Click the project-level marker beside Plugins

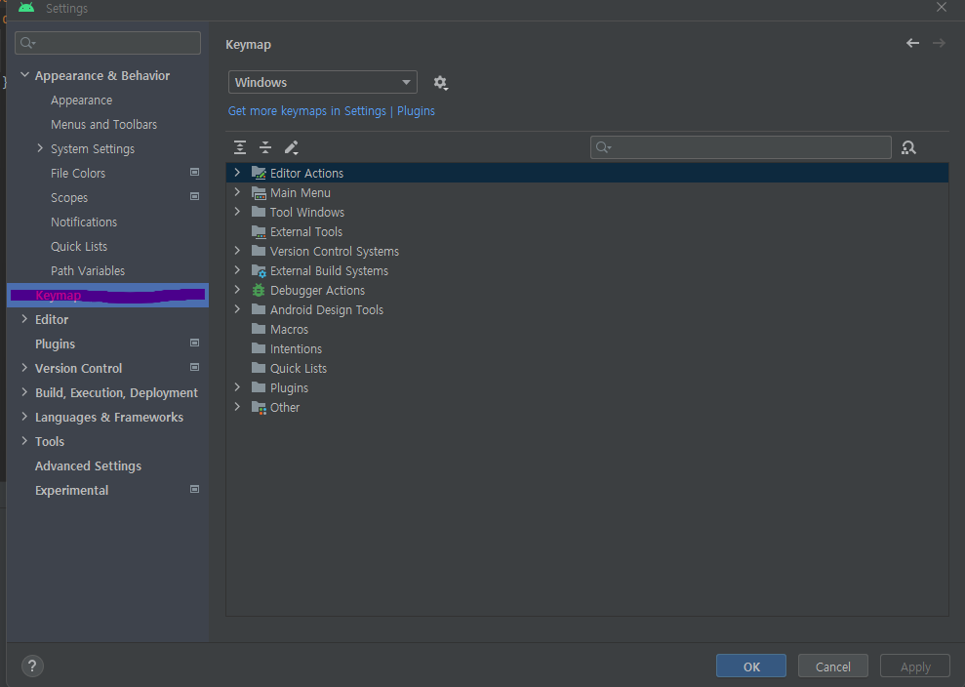pos(194,343)
